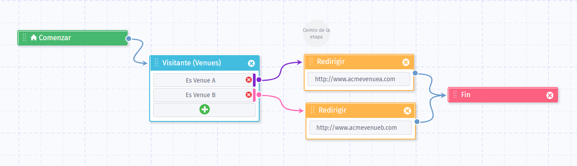The image size is (577, 166).
Task: Select the Es Venue B row
Action: point(204,95)
